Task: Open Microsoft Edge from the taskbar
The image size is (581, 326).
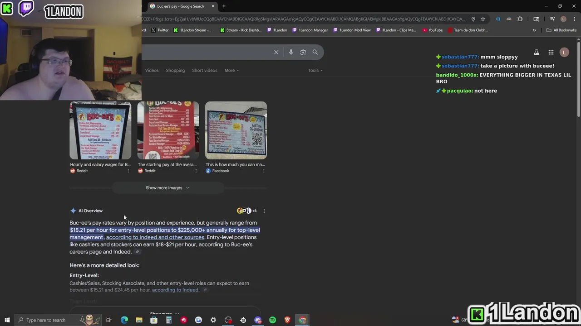Action: click(124, 320)
